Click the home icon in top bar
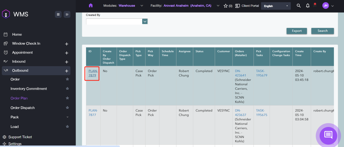Screen dimensions: 344x147 pyautogui.click(x=91, y=5)
